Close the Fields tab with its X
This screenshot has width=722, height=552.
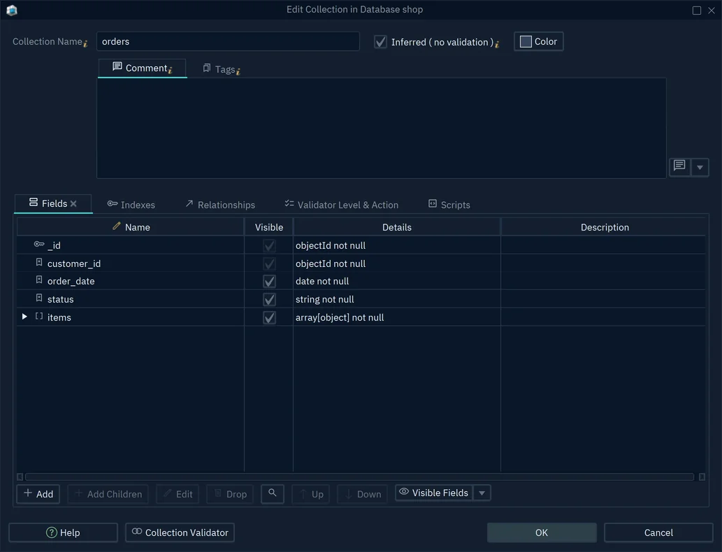(73, 203)
